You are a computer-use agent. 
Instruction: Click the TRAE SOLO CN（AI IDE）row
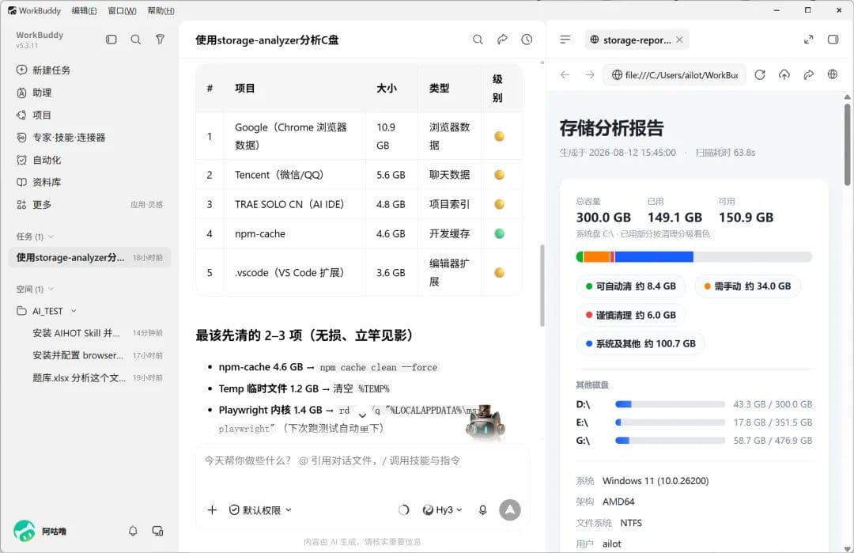click(x=359, y=204)
